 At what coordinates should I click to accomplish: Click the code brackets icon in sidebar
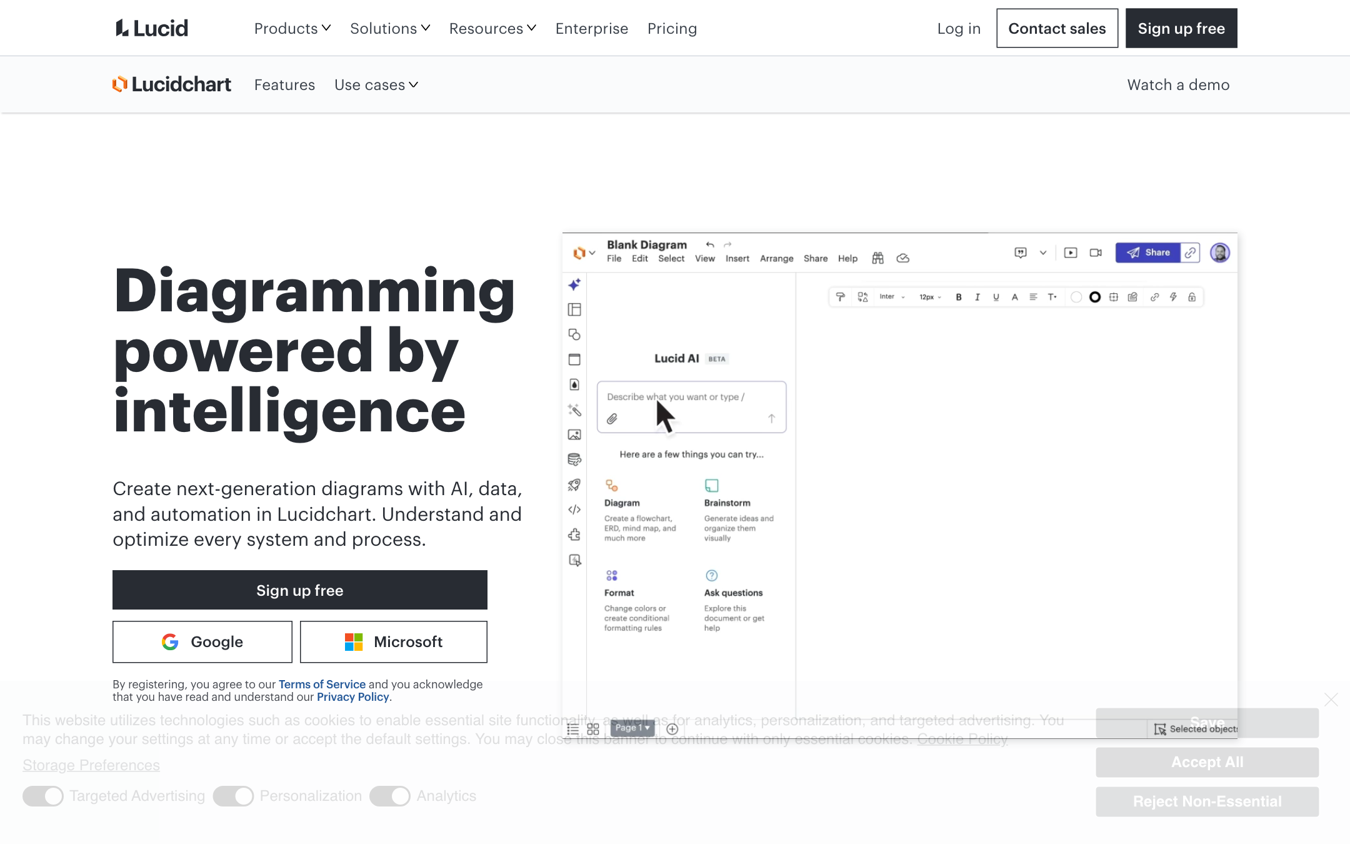tap(574, 510)
